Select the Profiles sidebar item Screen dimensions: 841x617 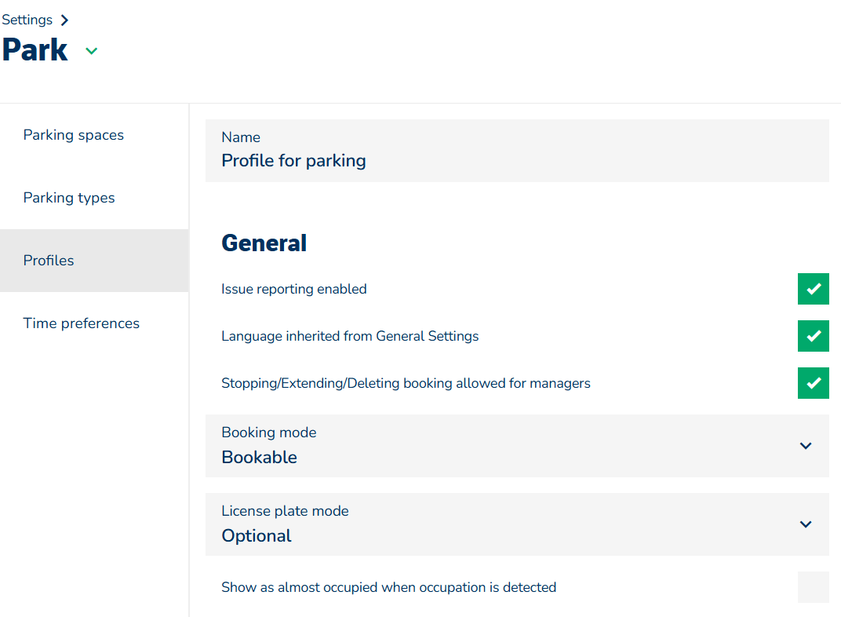pos(49,261)
